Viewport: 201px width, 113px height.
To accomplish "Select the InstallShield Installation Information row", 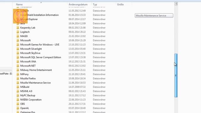I will [61, 15].
